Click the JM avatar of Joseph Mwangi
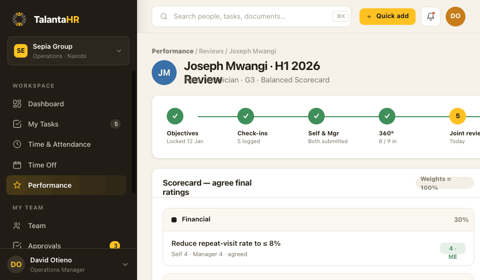Viewport: 480px width, 280px height. pyautogui.click(x=164, y=73)
